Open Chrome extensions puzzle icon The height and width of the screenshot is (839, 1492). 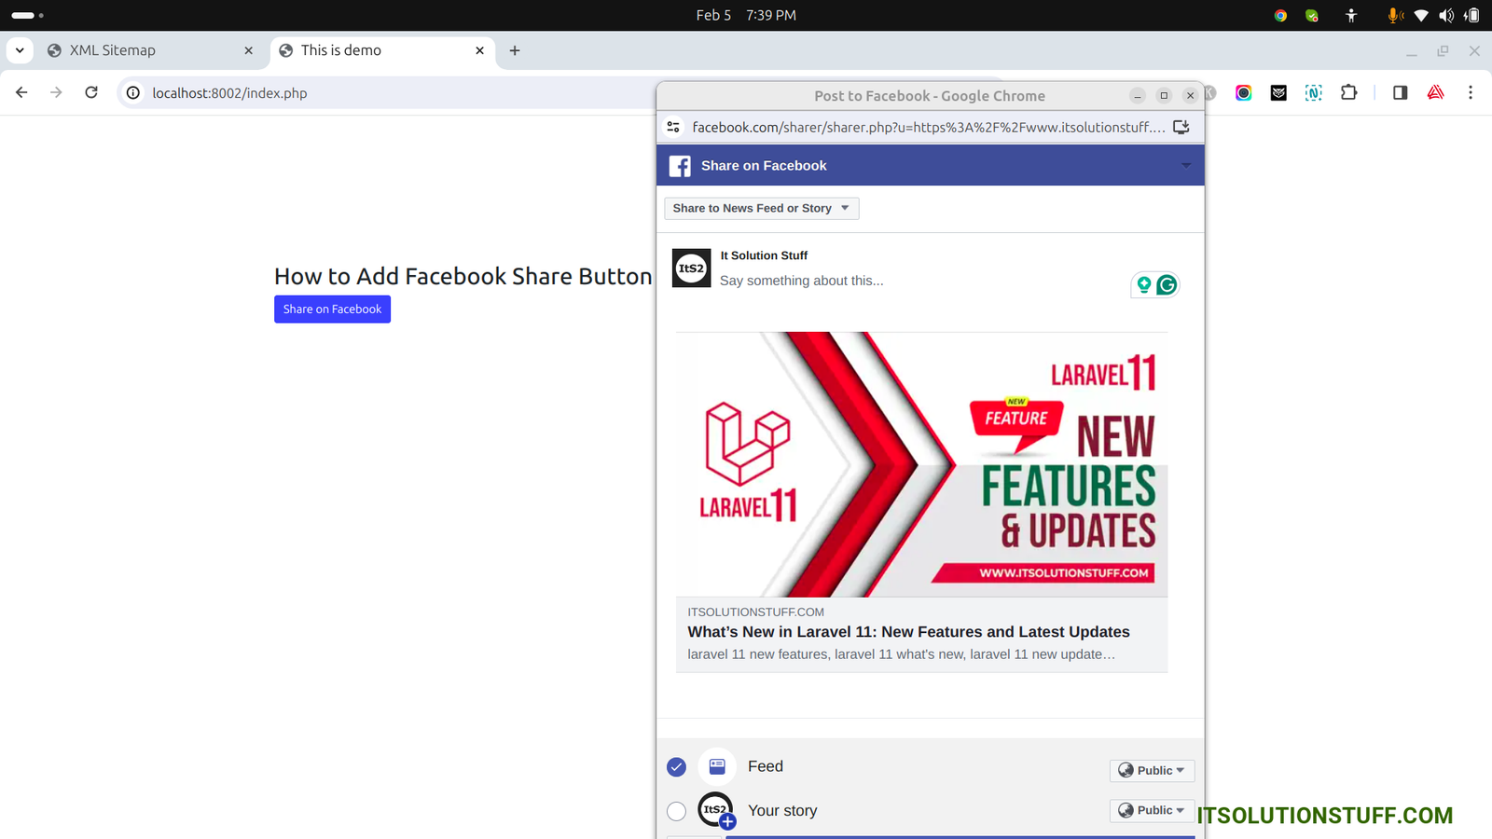click(1348, 92)
